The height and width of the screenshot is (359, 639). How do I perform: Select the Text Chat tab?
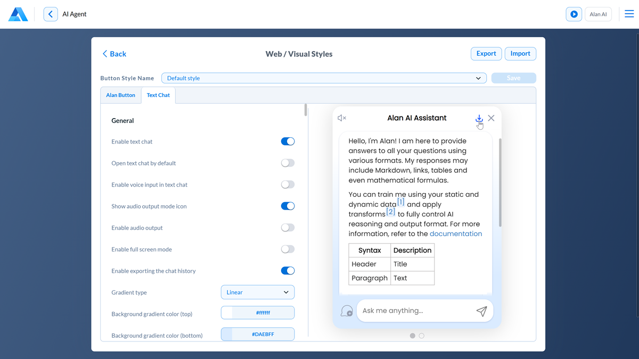coord(158,95)
